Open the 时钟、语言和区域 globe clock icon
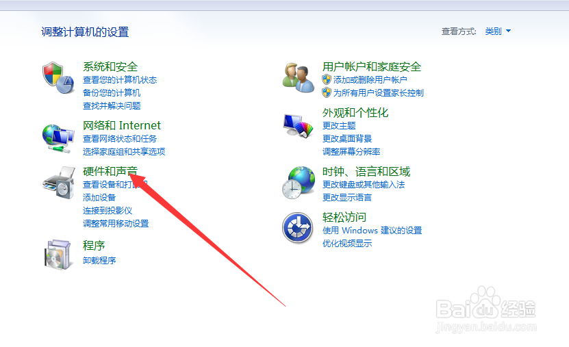The image size is (569, 347). click(x=299, y=182)
